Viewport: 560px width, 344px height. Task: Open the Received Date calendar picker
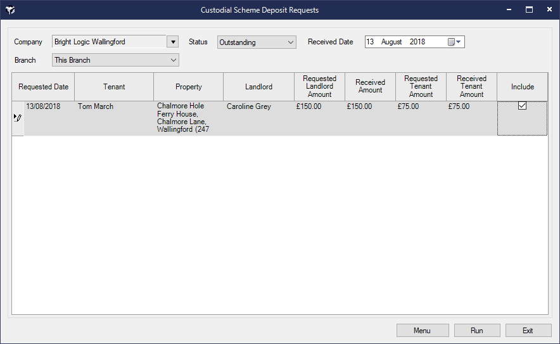(455, 42)
